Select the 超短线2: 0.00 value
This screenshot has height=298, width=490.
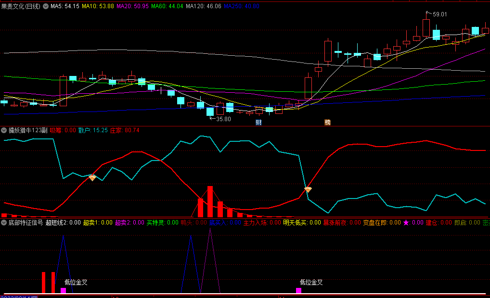63,223
